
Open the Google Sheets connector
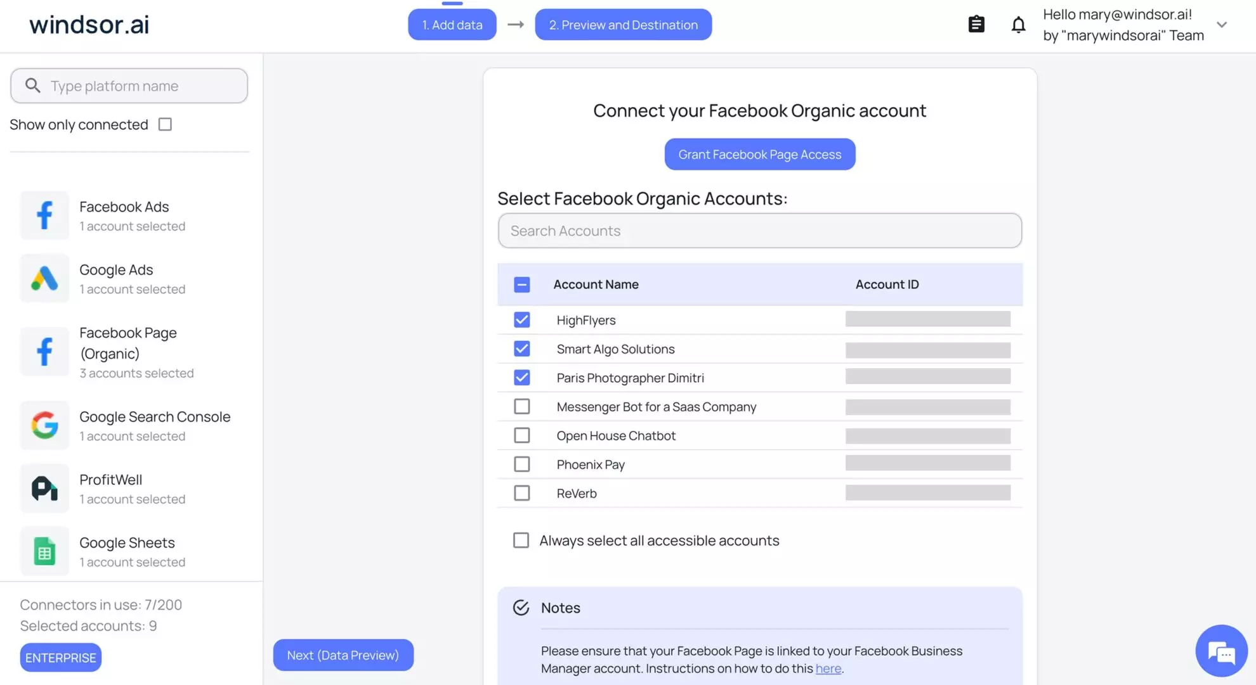pyautogui.click(x=44, y=551)
